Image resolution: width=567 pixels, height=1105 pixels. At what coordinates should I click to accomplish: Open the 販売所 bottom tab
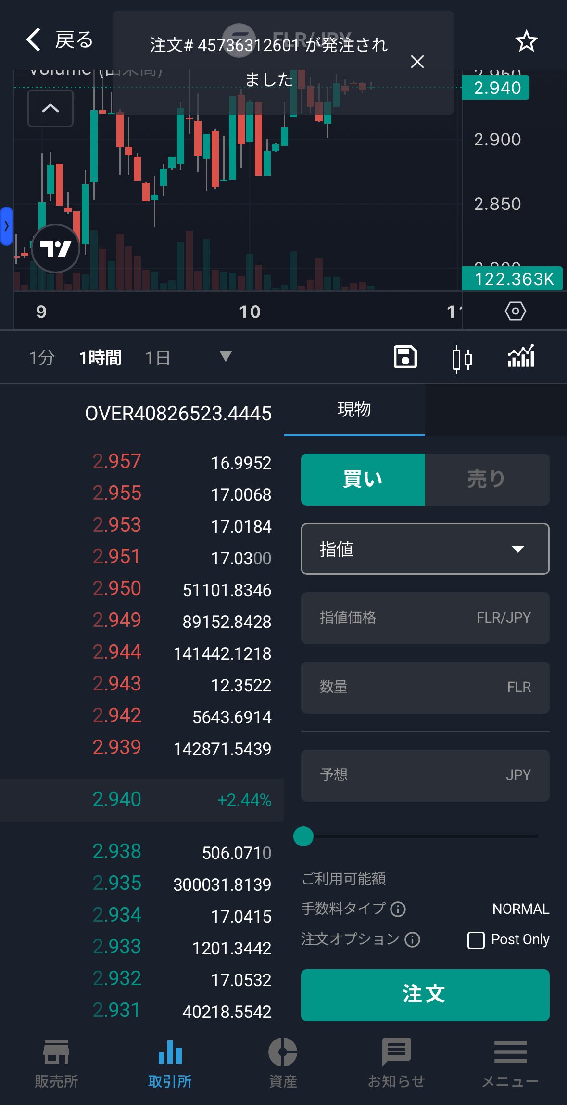pyautogui.click(x=56, y=1064)
